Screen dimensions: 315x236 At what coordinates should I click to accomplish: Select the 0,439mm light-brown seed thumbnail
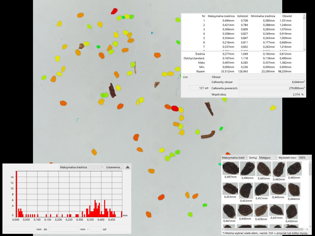click(x=261, y=210)
